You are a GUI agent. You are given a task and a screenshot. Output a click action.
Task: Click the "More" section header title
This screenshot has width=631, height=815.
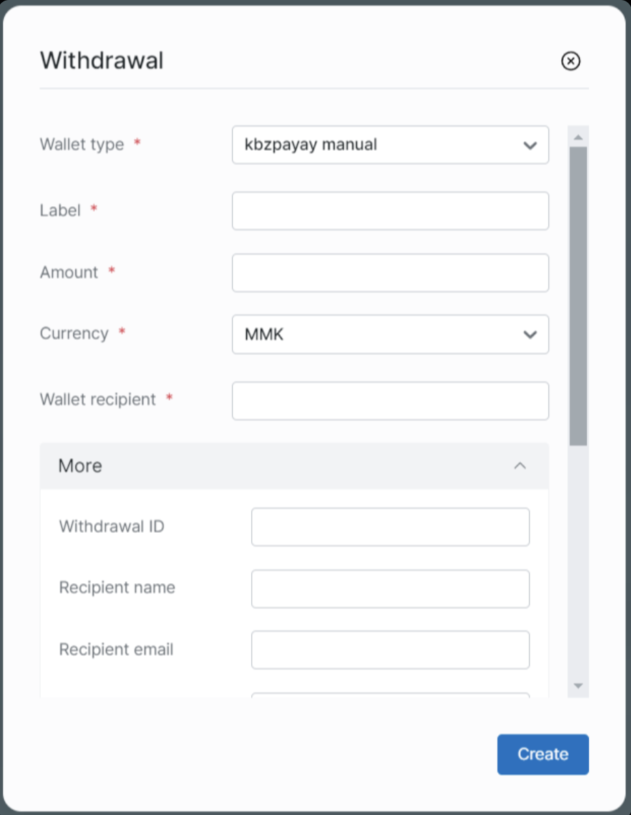(x=80, y=466)
